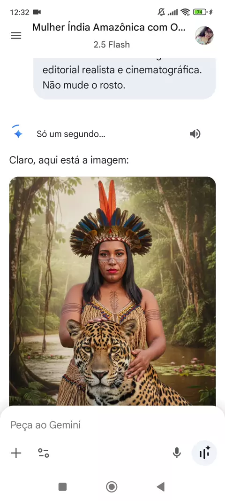Open the hamburger navigation menu

16,35
